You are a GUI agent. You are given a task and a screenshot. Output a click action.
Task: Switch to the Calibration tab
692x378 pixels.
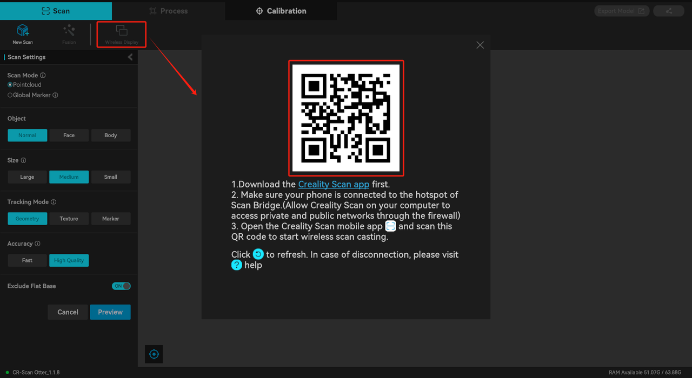tap(281, 10)
